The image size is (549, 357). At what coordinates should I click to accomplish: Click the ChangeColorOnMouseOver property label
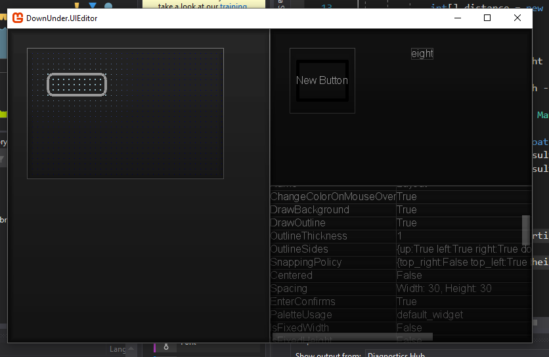click(x=333, y=197)
